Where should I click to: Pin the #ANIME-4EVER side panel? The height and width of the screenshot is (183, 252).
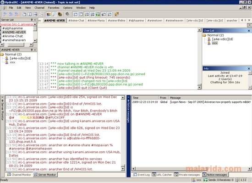tap(32, 50)
